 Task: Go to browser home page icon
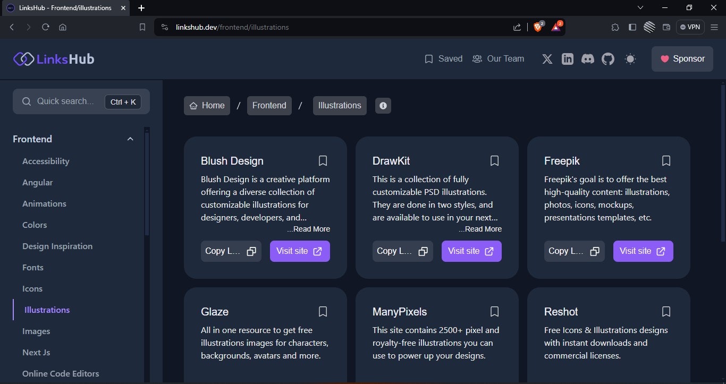click(x=63, y=27)
